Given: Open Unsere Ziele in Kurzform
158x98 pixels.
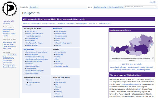Looking at the screenshot, I should 35,34.
